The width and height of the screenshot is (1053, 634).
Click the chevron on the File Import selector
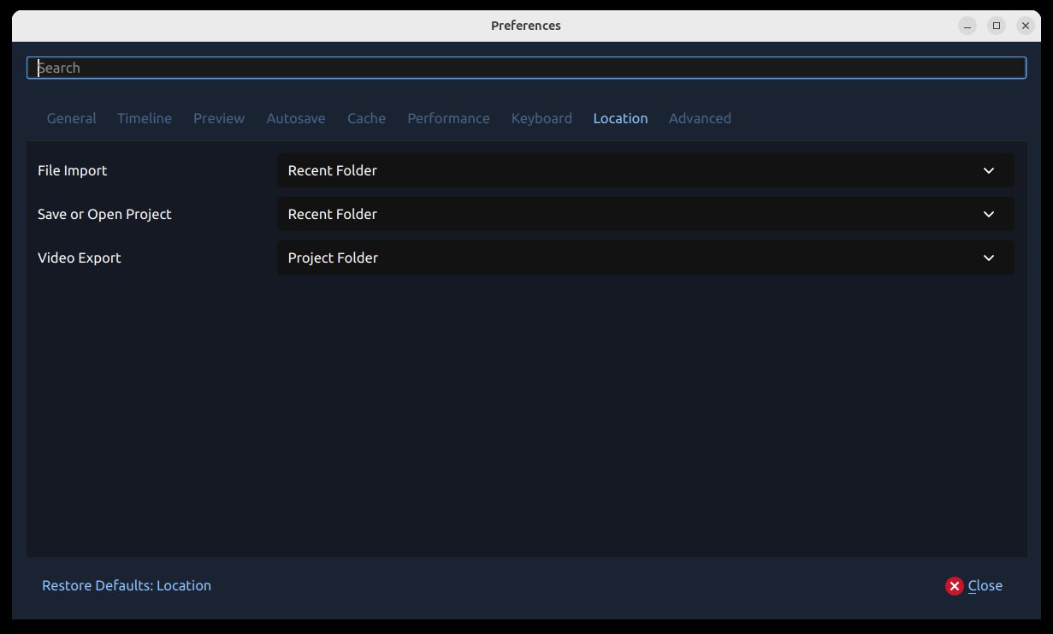click(988, 170)
